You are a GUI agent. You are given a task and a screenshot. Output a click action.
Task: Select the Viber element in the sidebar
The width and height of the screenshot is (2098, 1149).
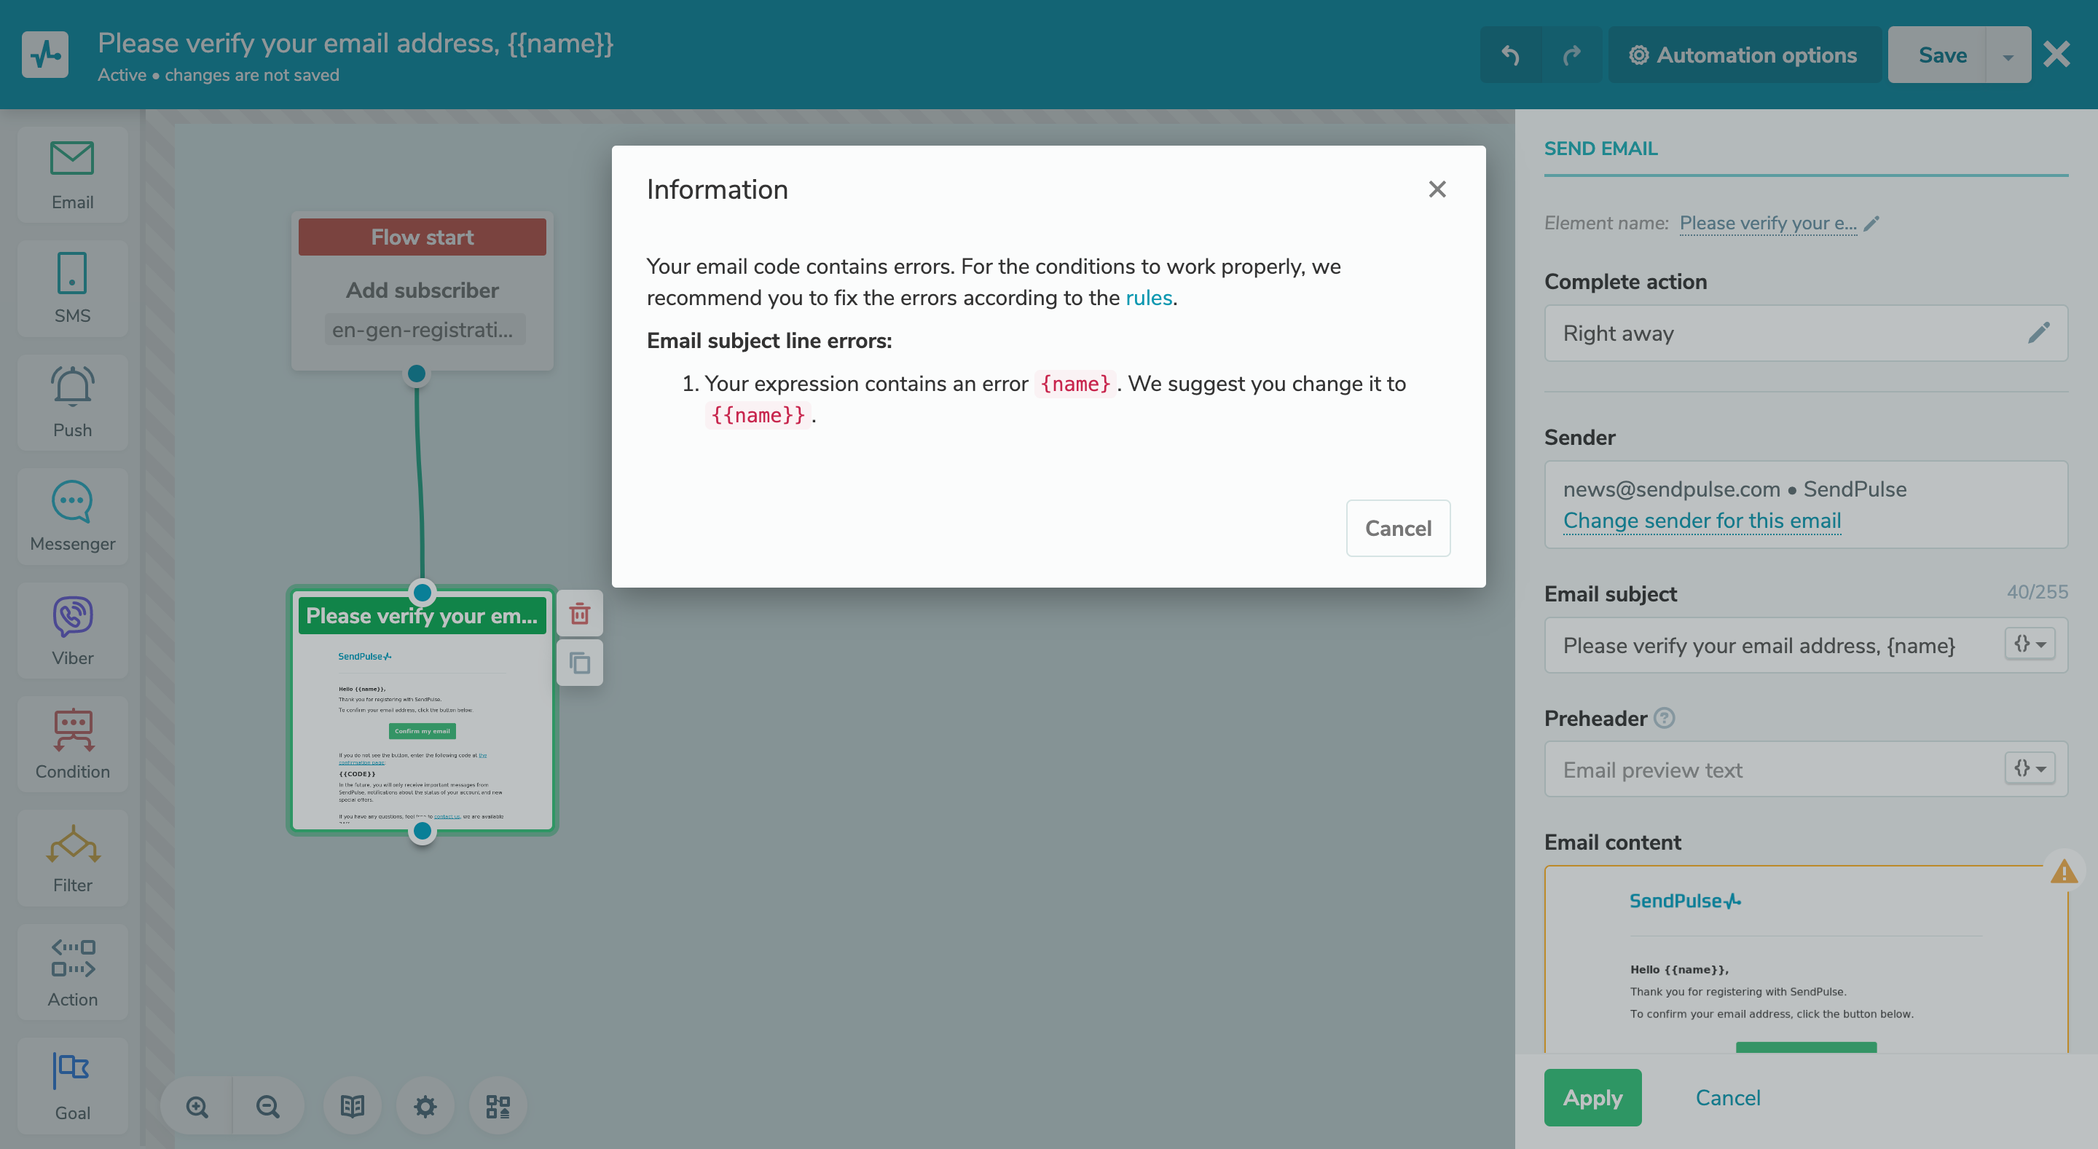(71, 631)
